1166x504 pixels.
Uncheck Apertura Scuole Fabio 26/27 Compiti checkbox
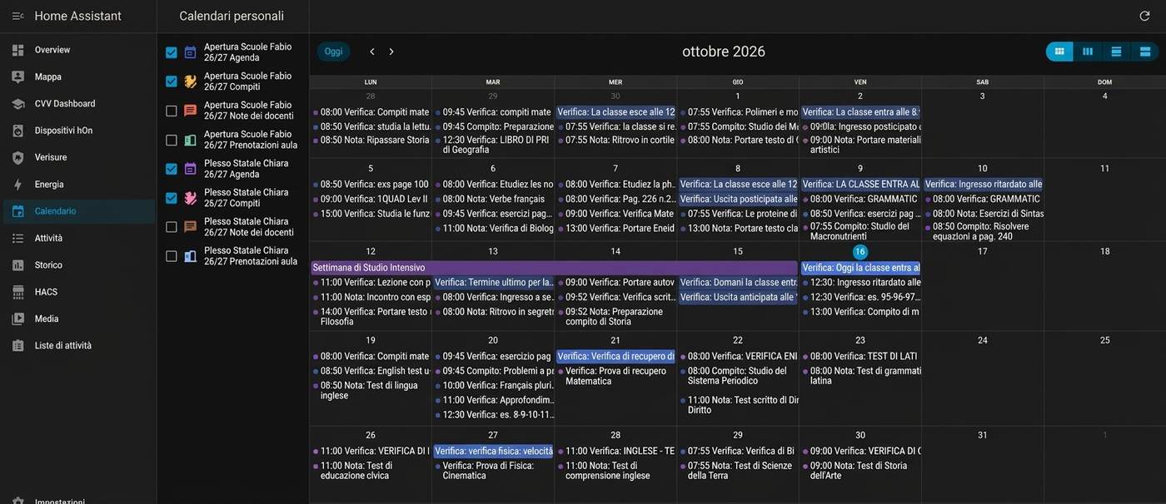(x=172, y=82)
